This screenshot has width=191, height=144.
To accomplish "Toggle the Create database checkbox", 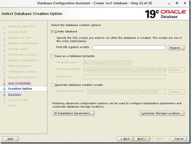I will [x=52, y=31].
